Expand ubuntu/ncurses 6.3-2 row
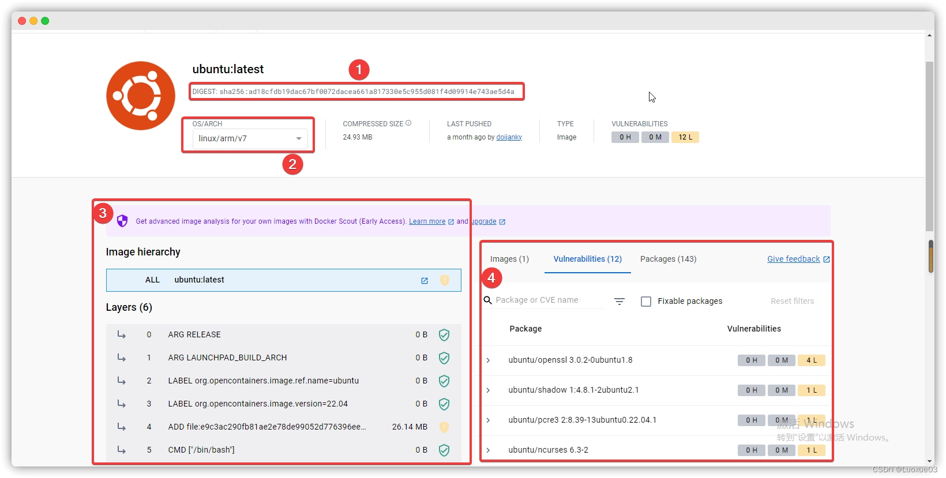 pyautogui.click(x=489, y=450)
